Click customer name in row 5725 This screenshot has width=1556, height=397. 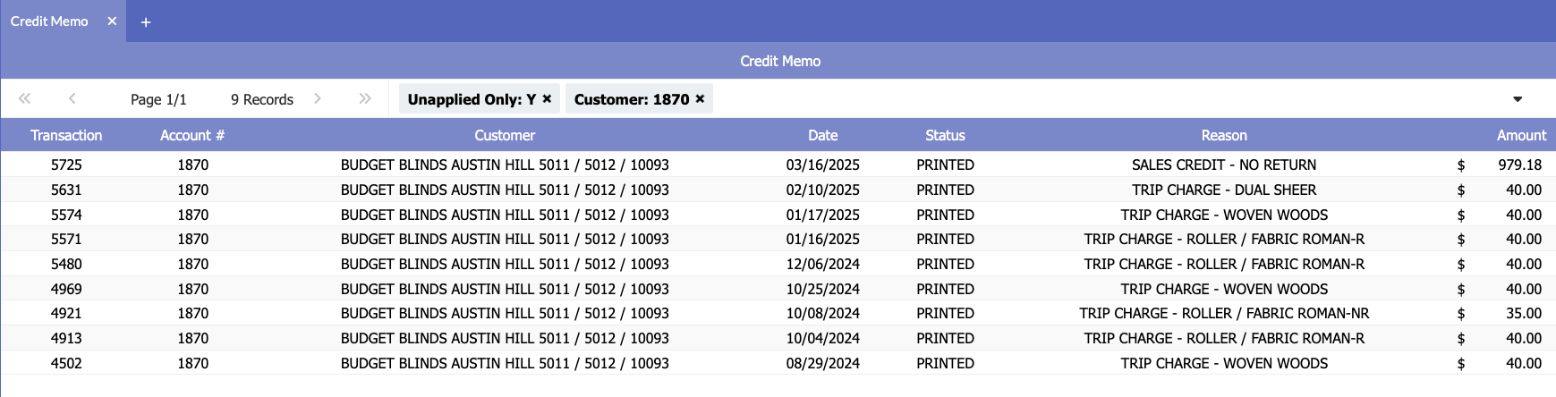click(505, 165)
